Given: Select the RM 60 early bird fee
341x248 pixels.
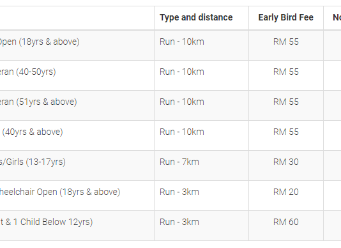Looking at the screenshot, I should point(285,222).
